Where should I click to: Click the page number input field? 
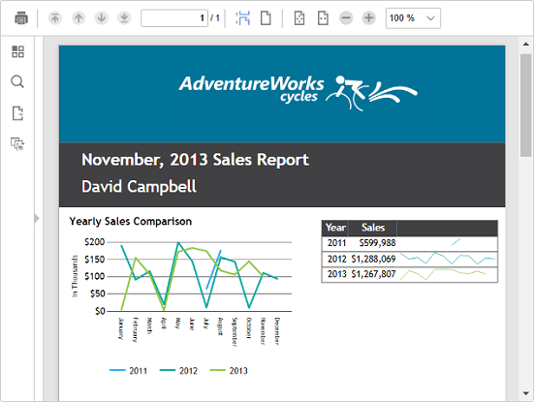[174, 18]
